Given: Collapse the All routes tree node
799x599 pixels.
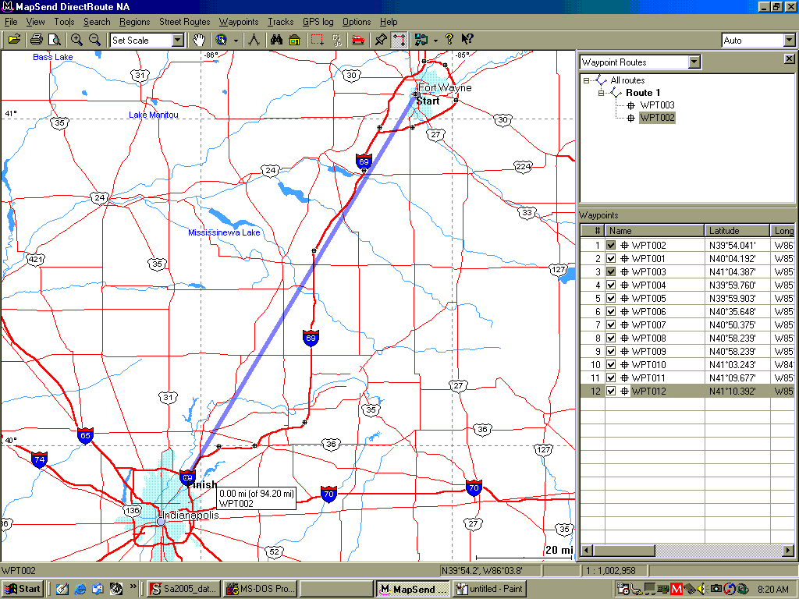Looking at the screenshot, I should pos(586,80).
